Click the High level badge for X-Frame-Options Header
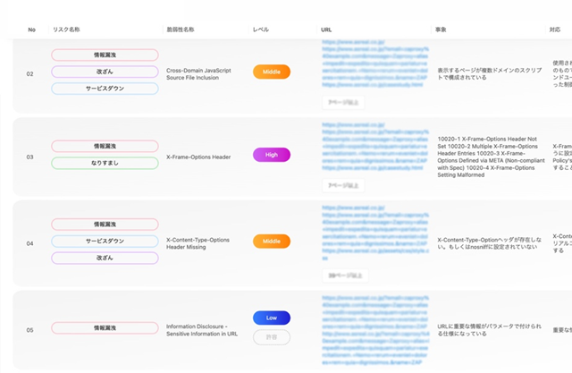Viewport: 572px width, 373px height. point(271,155)
